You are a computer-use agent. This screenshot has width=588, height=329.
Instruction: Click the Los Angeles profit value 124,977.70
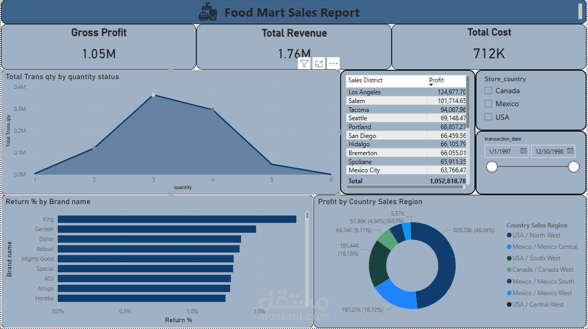pyautogui.click(x=452, y=92)
